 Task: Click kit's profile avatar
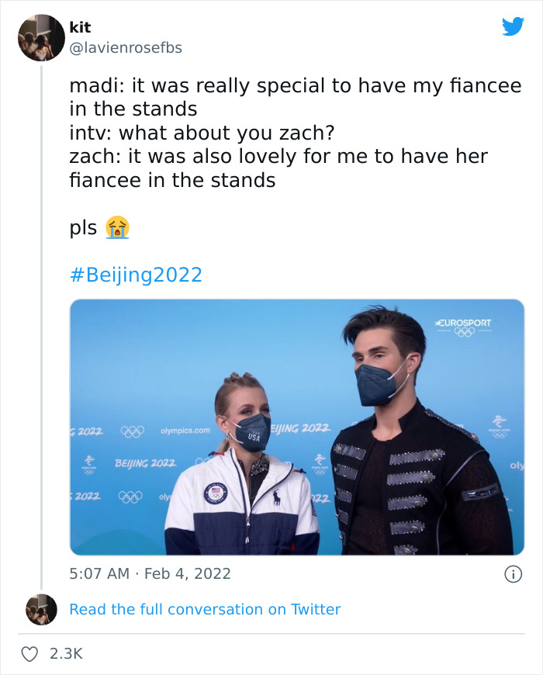(41, 36)
